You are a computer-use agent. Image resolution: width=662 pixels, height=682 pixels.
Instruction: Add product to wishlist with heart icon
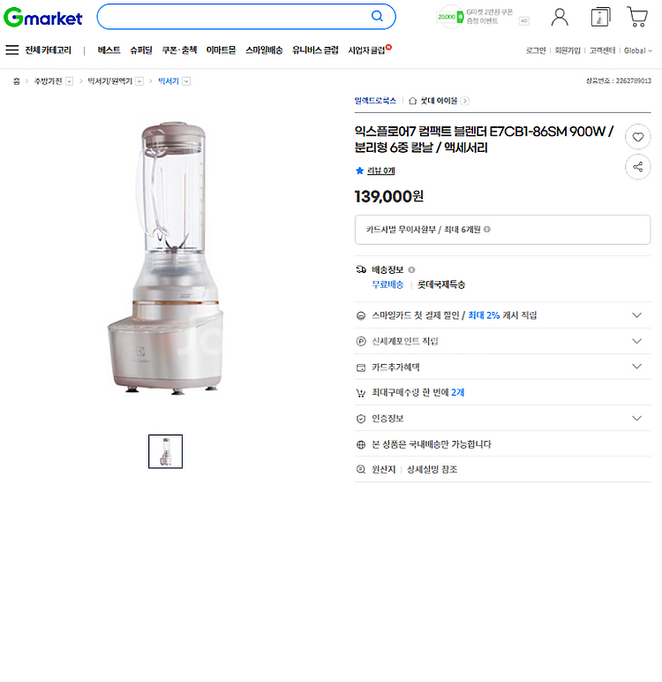pyautogui.click(x=637, y=137)
